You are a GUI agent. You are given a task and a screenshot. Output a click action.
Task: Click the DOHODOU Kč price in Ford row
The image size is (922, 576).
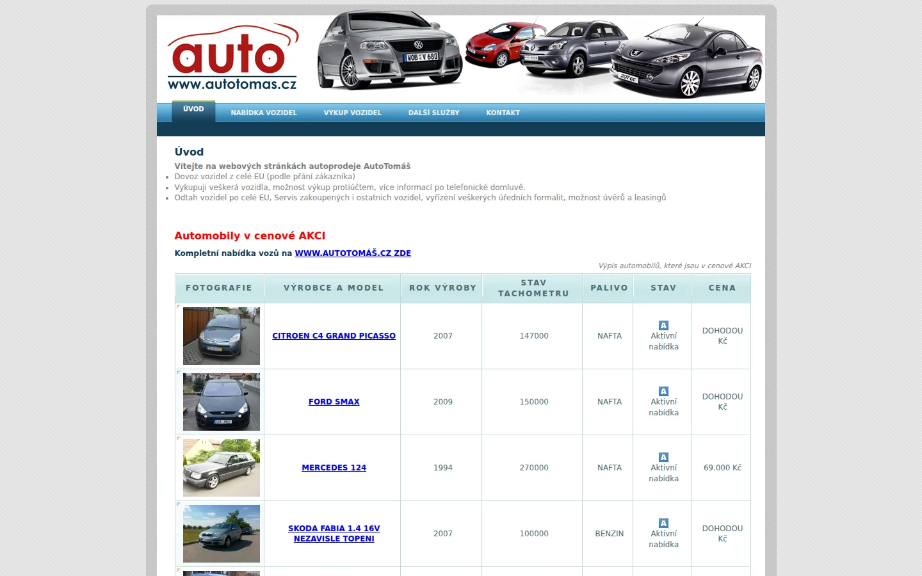click(x=722, y=402)
